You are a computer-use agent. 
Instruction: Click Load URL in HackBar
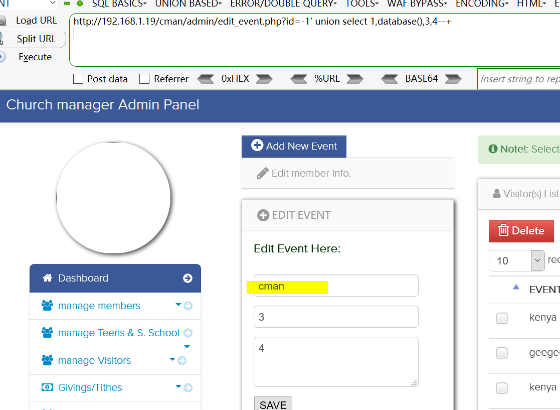tap(37, 21)
